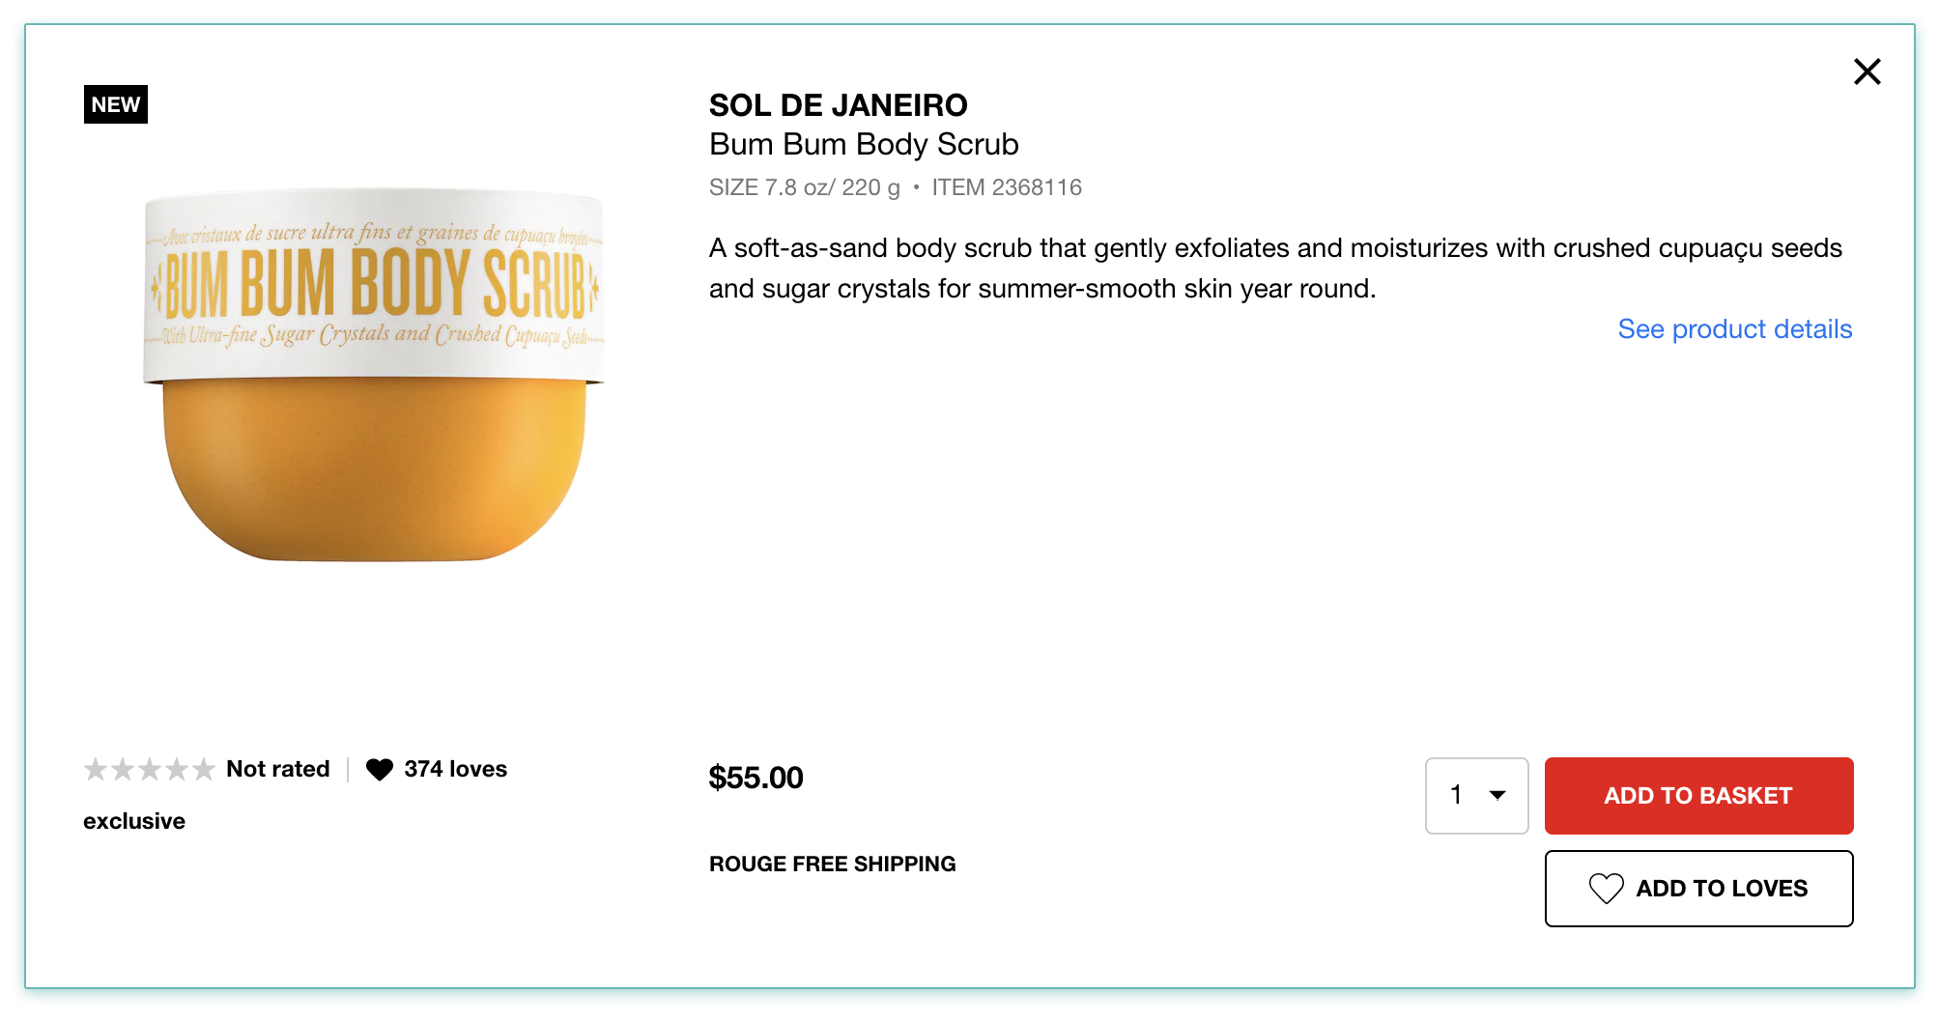
Task: Click the Not rated label
Action: [278, 769]
